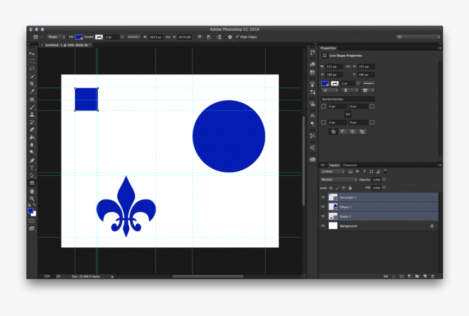Select the Lasso tool in the toolbar
This screenshot has width=469, height=316.
click(x=32, y=69)
